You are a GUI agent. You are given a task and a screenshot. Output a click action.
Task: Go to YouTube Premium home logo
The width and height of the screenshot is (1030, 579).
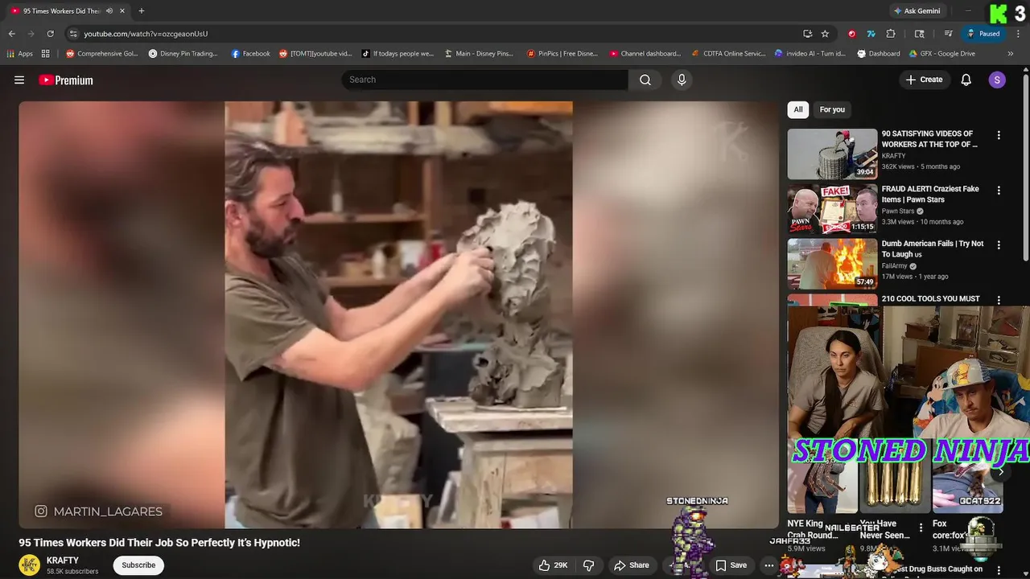click(x=66, y=80)
